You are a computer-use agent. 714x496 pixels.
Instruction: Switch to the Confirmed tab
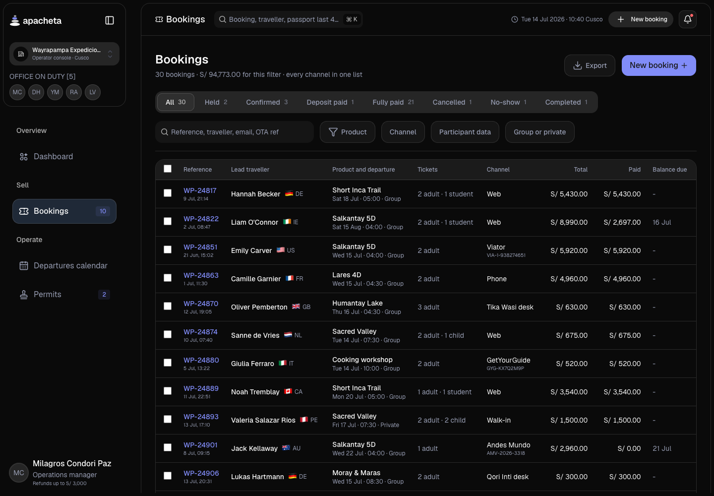(x=267, y=102)
